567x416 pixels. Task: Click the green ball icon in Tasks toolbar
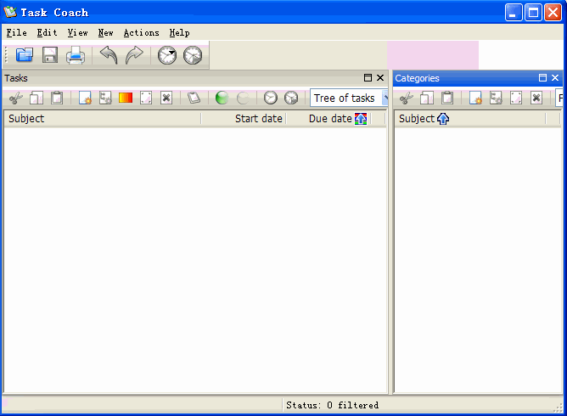coord(222,98)
